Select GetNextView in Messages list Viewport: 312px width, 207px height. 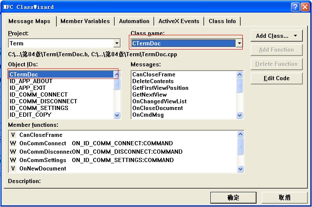pos(184,94)
